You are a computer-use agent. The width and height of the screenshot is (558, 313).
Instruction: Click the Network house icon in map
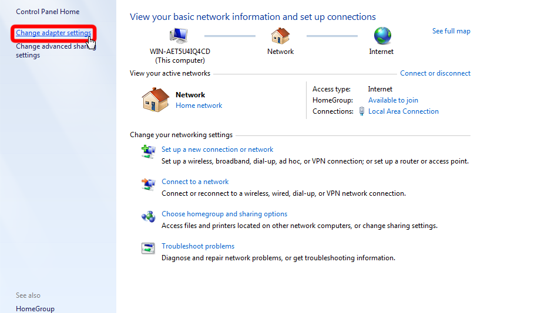(280, 36)
